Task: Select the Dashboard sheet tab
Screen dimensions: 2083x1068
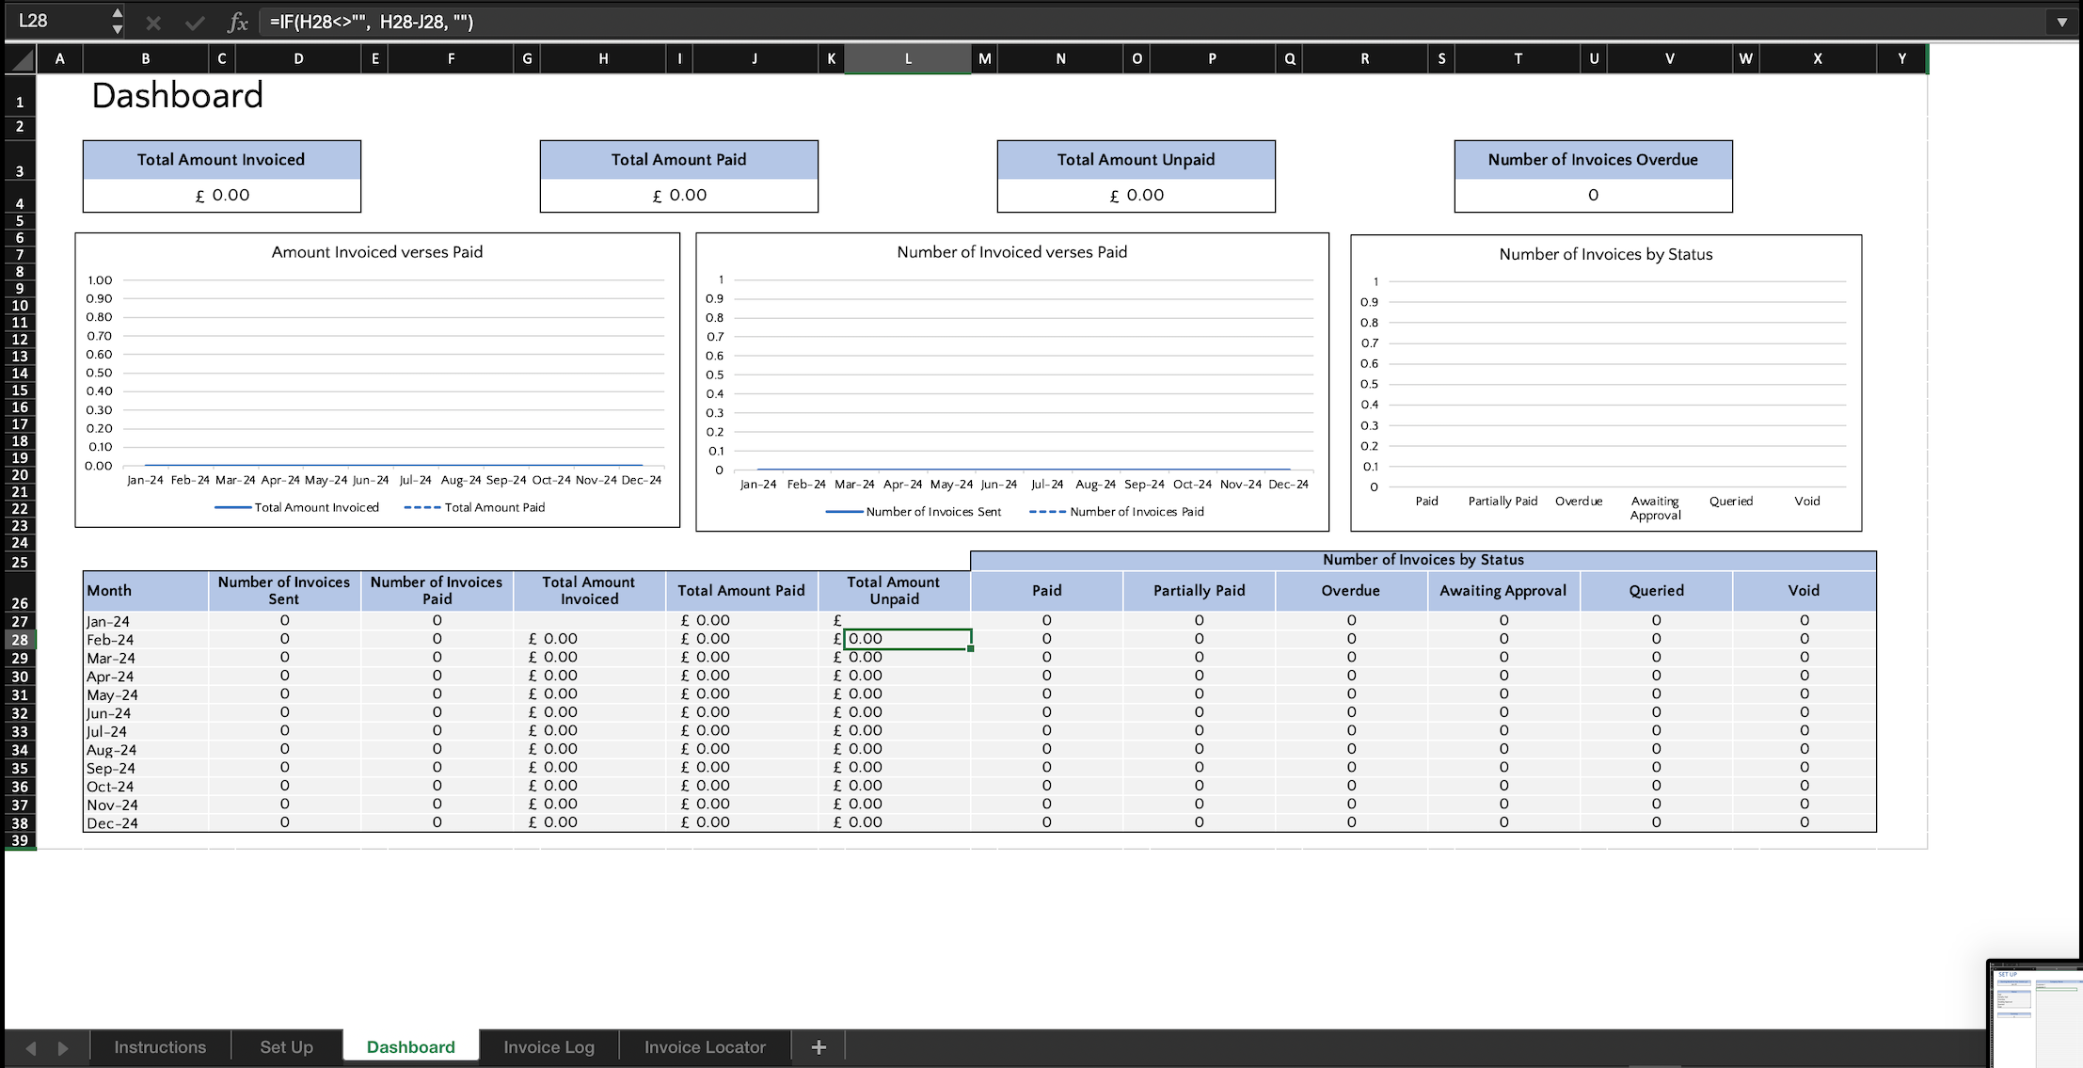Action: click(x=410, y=1047)
